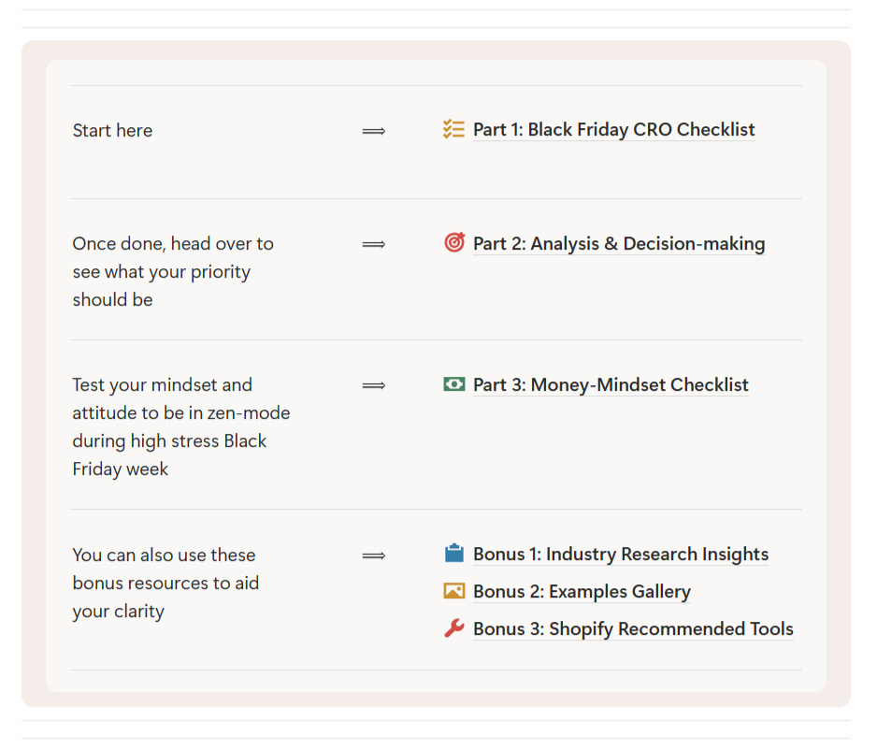
Task: Click the arrow next to 'Test your mindset'
Action: point(374,385)
